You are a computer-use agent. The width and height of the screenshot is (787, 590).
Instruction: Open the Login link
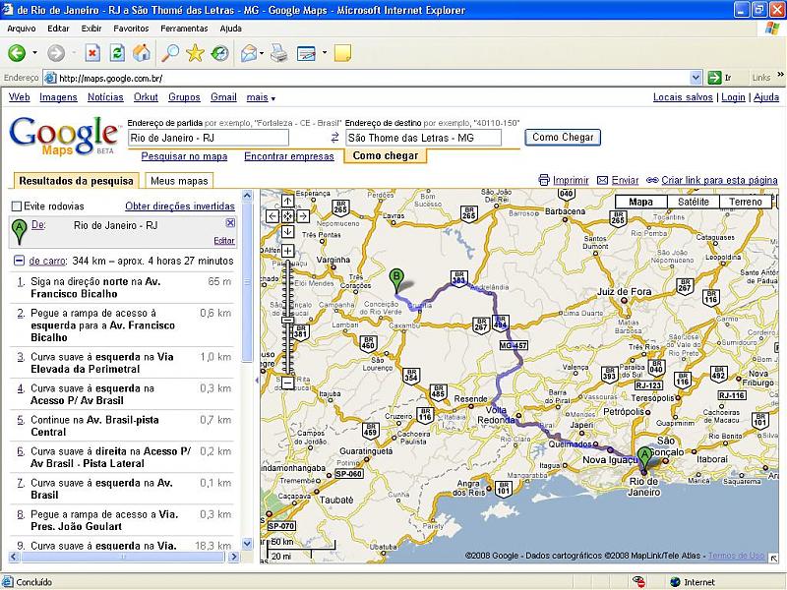(733, 97)
